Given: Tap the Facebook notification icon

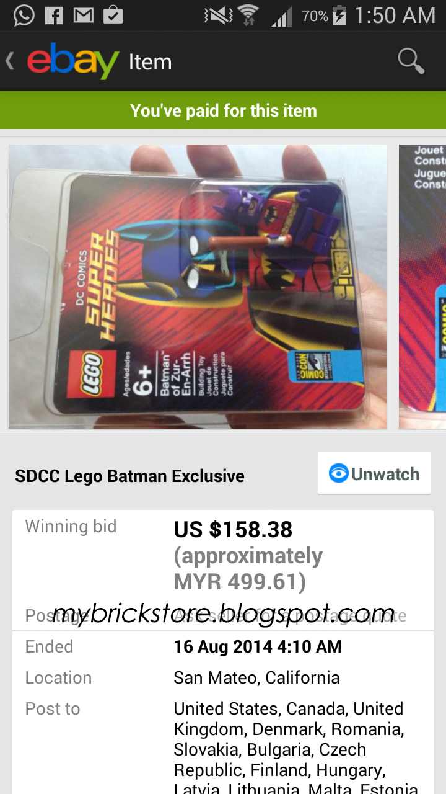Looking at the screenshot, I should pos(54,15).
